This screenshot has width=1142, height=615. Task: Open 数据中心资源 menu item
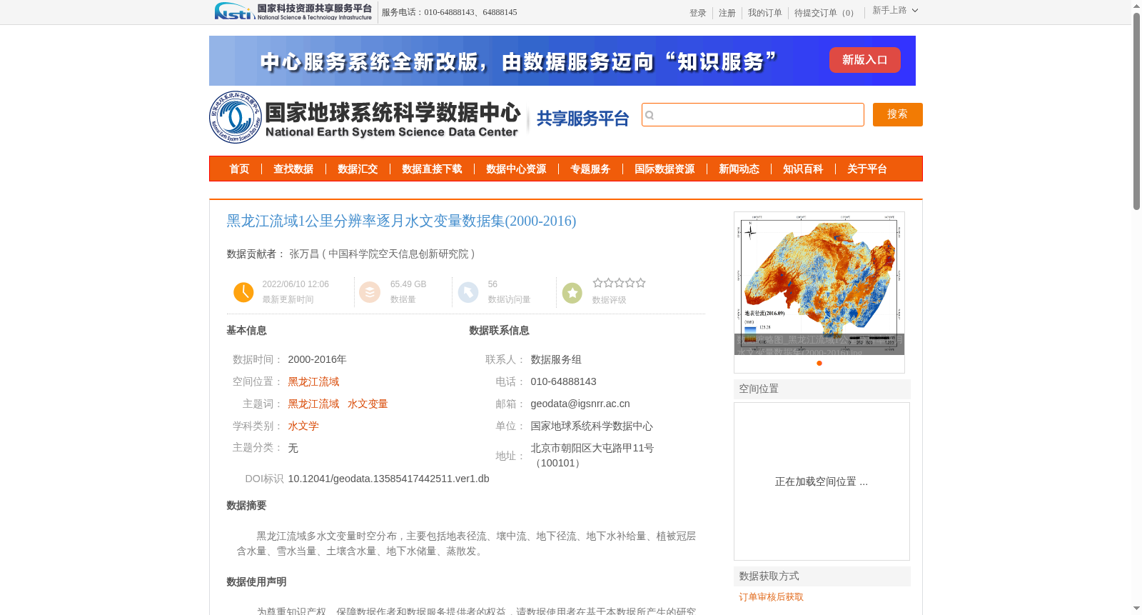pos(516,169)
